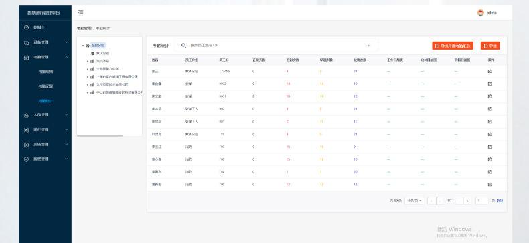The image size is (529, 243).
Task: Expand the 测试账号 tree node arrow
Action: coord(87,61)
